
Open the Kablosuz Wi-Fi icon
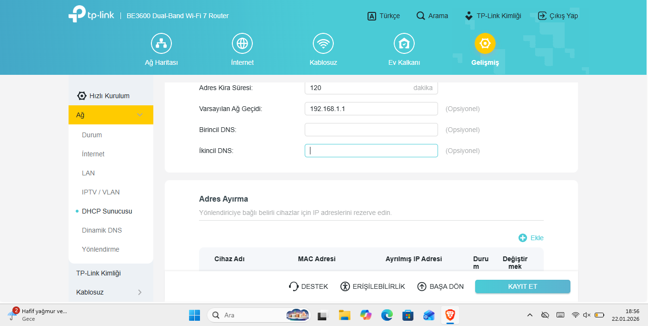pos(323,44)
